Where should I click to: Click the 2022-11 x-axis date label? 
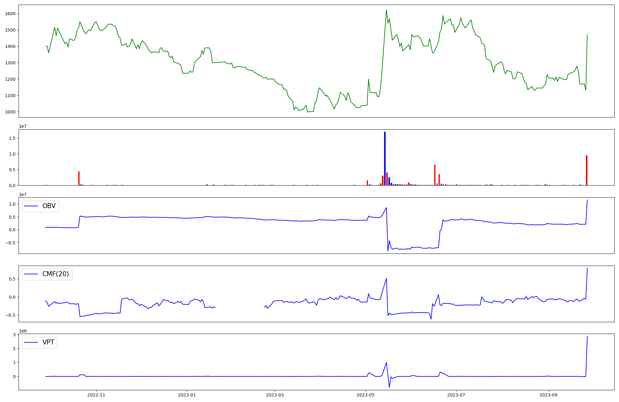point(96,395)
